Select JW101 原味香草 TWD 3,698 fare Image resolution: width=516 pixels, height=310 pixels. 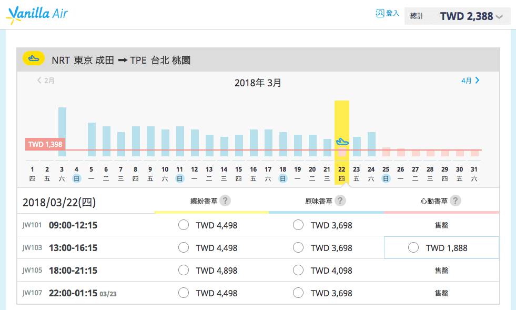tap(298, 225)
